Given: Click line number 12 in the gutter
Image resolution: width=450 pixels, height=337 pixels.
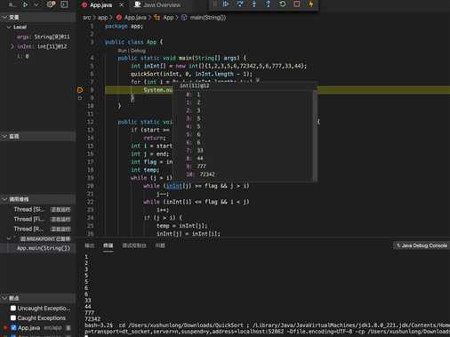Looking at the screenshot, I should coord(91,122).
